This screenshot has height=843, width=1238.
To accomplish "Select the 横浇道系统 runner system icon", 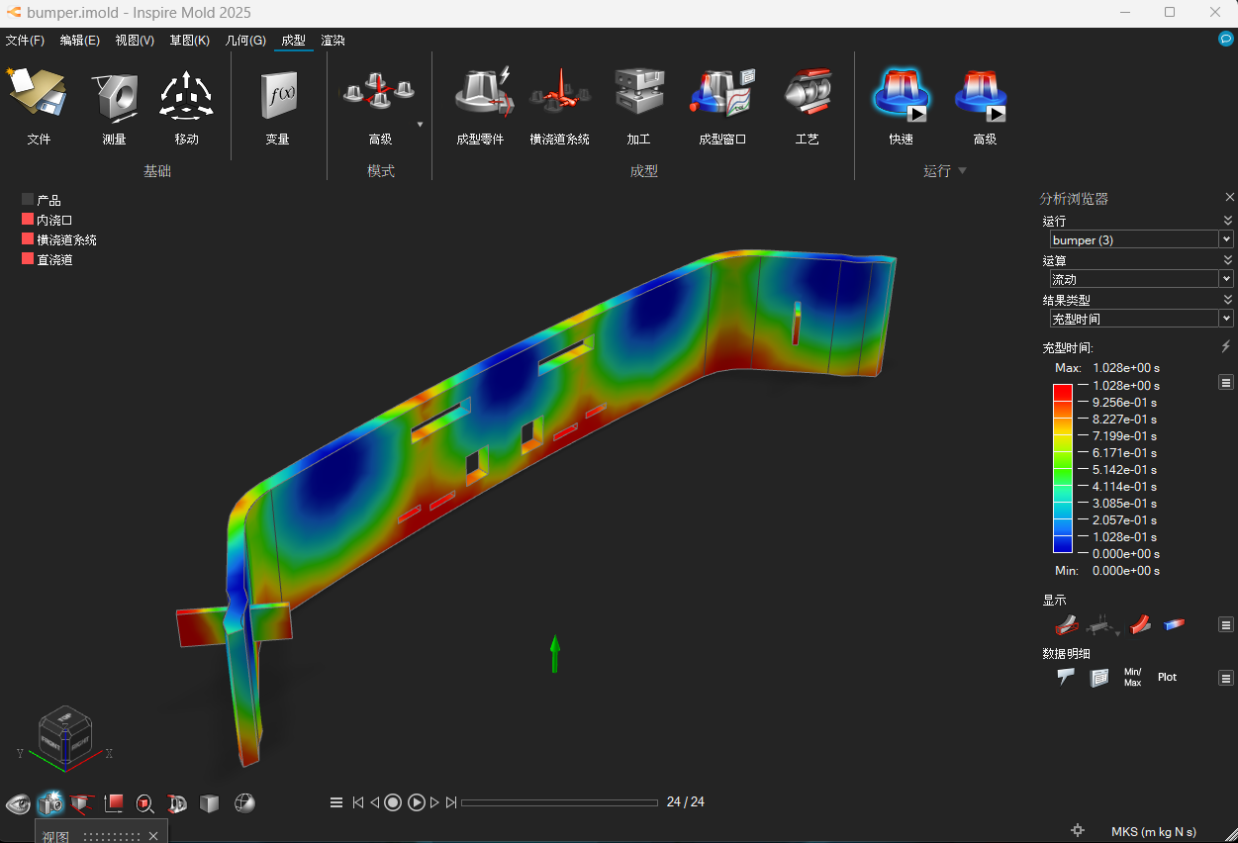I will [559, 94].
